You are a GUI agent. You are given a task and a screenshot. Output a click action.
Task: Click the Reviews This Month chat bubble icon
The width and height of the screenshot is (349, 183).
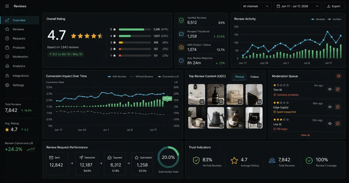181,34
